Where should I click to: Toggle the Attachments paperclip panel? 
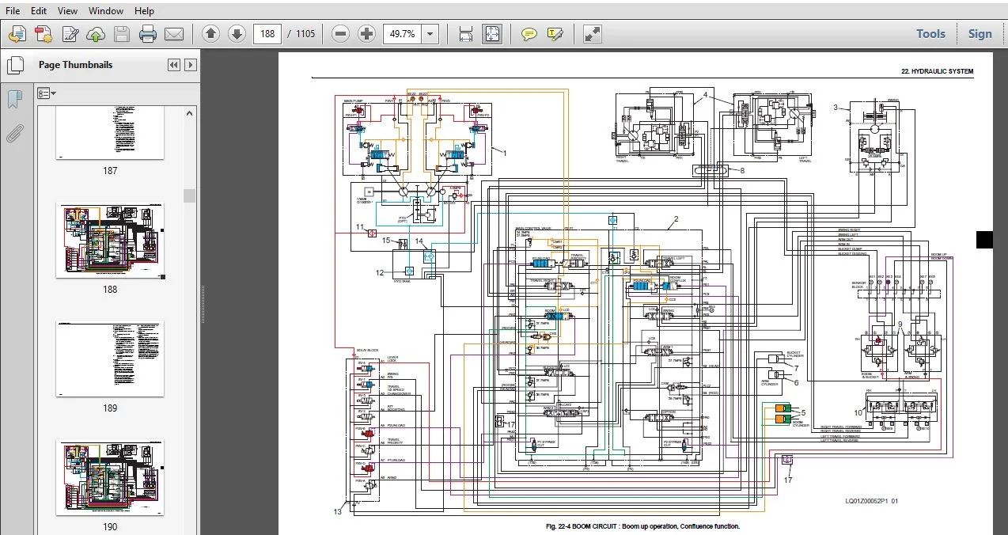[x=14, y=133]
